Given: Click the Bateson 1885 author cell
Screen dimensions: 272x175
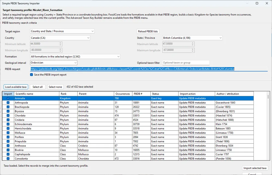Looking at the screenshot, I should [x=234, y=128].
